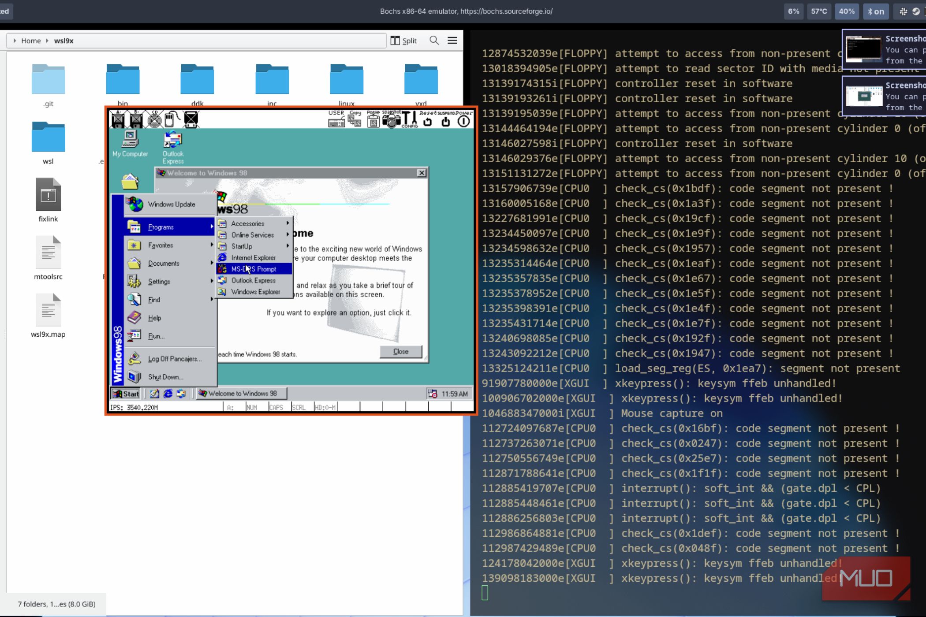
Task: Select Windows Update in Start menu
Action: click(x=171, y=204)
